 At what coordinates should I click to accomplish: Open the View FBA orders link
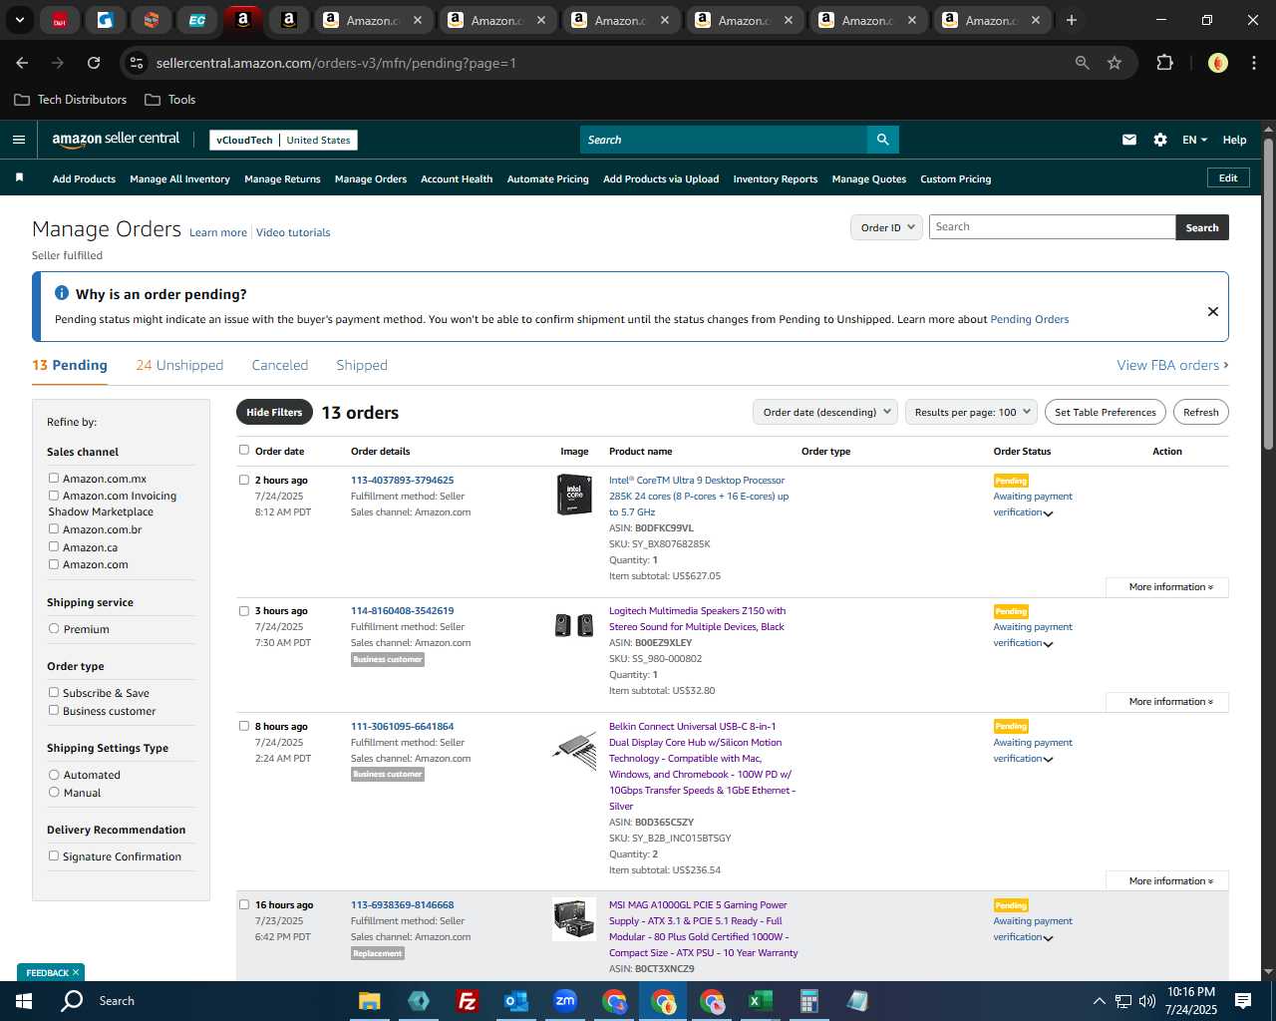coord(1172,365)
